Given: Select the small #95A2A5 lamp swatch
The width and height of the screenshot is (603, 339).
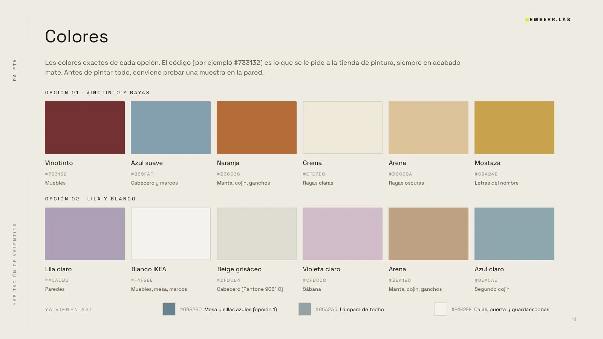Looking at the screenshot, I should coord(305,309).
